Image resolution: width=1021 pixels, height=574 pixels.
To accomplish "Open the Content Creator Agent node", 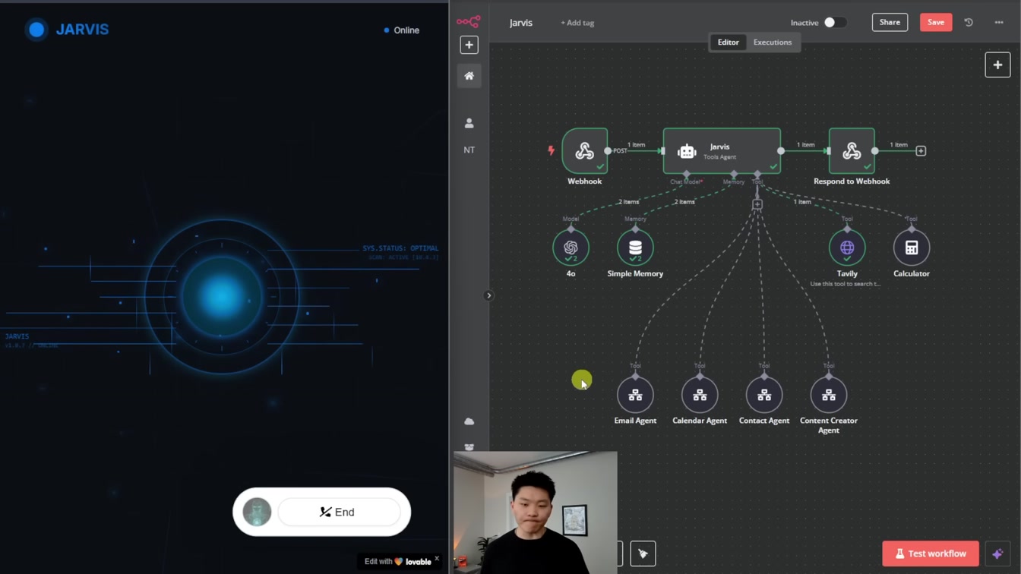I will pyautogui.click(x=829, y=395).
